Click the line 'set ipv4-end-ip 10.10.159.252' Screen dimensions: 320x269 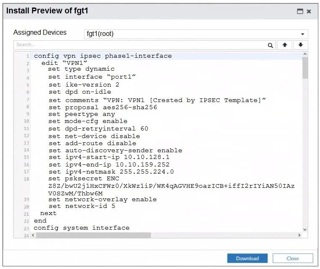[x=109, y=164]
